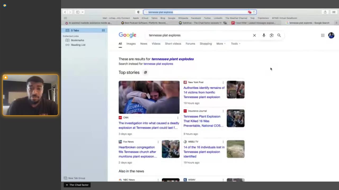Add a new tab with plus button
The width and height of the screenshot is (339, 190).
[336, 23]
